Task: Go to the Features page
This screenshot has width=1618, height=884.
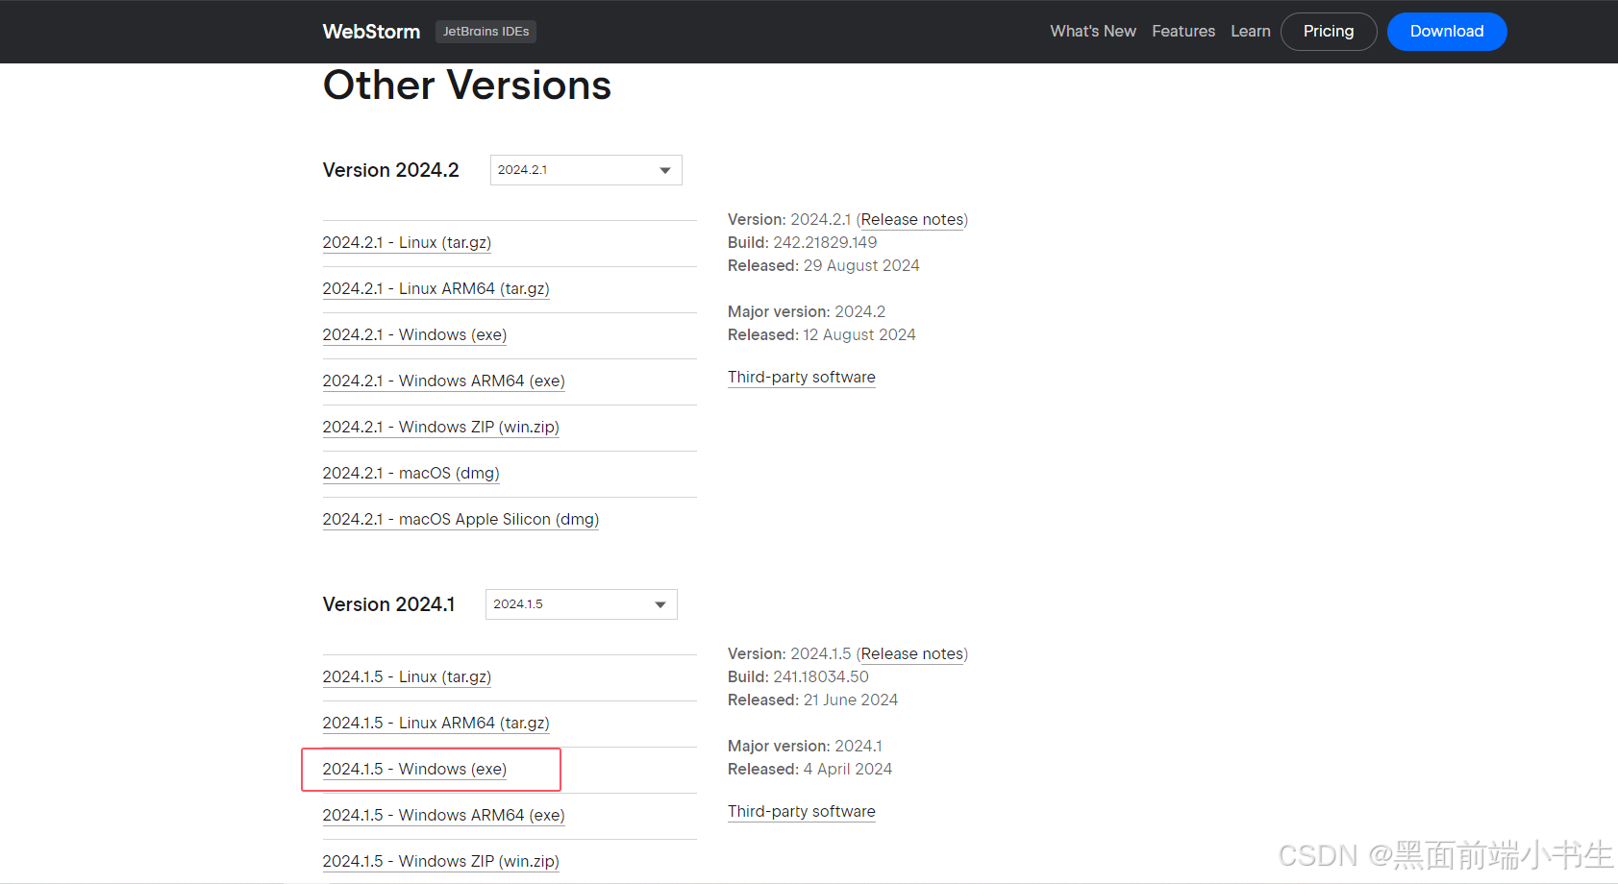Action: pos(1183,32)
